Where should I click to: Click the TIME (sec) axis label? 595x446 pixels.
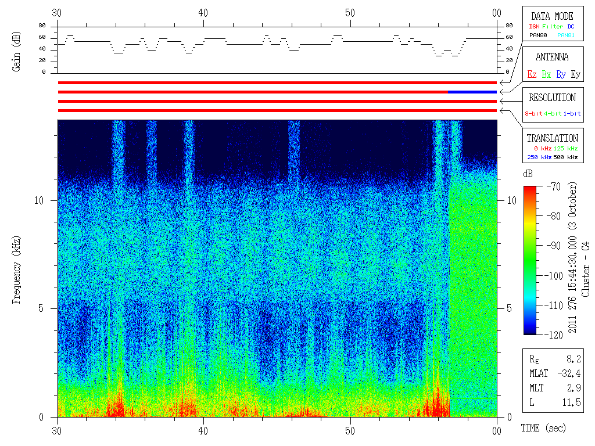point(543,428)
